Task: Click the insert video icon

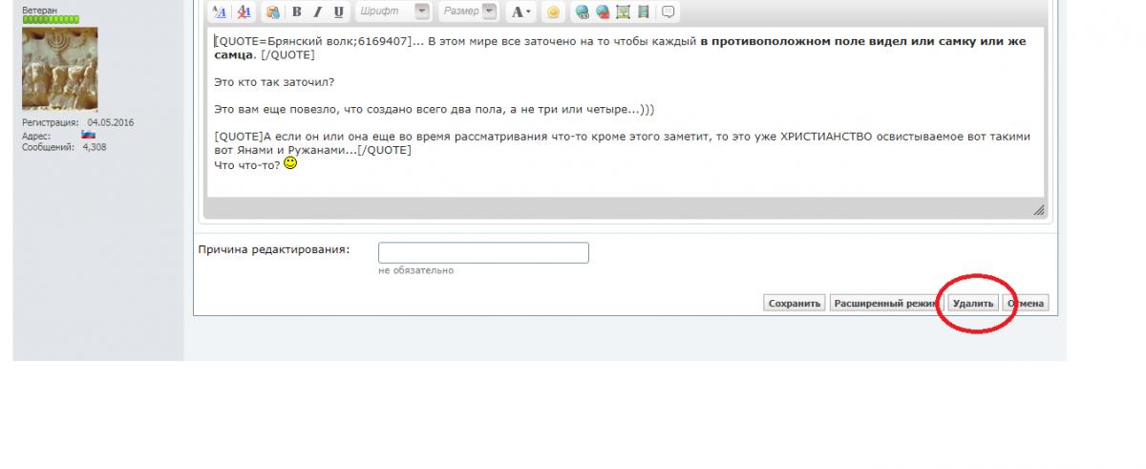Action: 644,12
